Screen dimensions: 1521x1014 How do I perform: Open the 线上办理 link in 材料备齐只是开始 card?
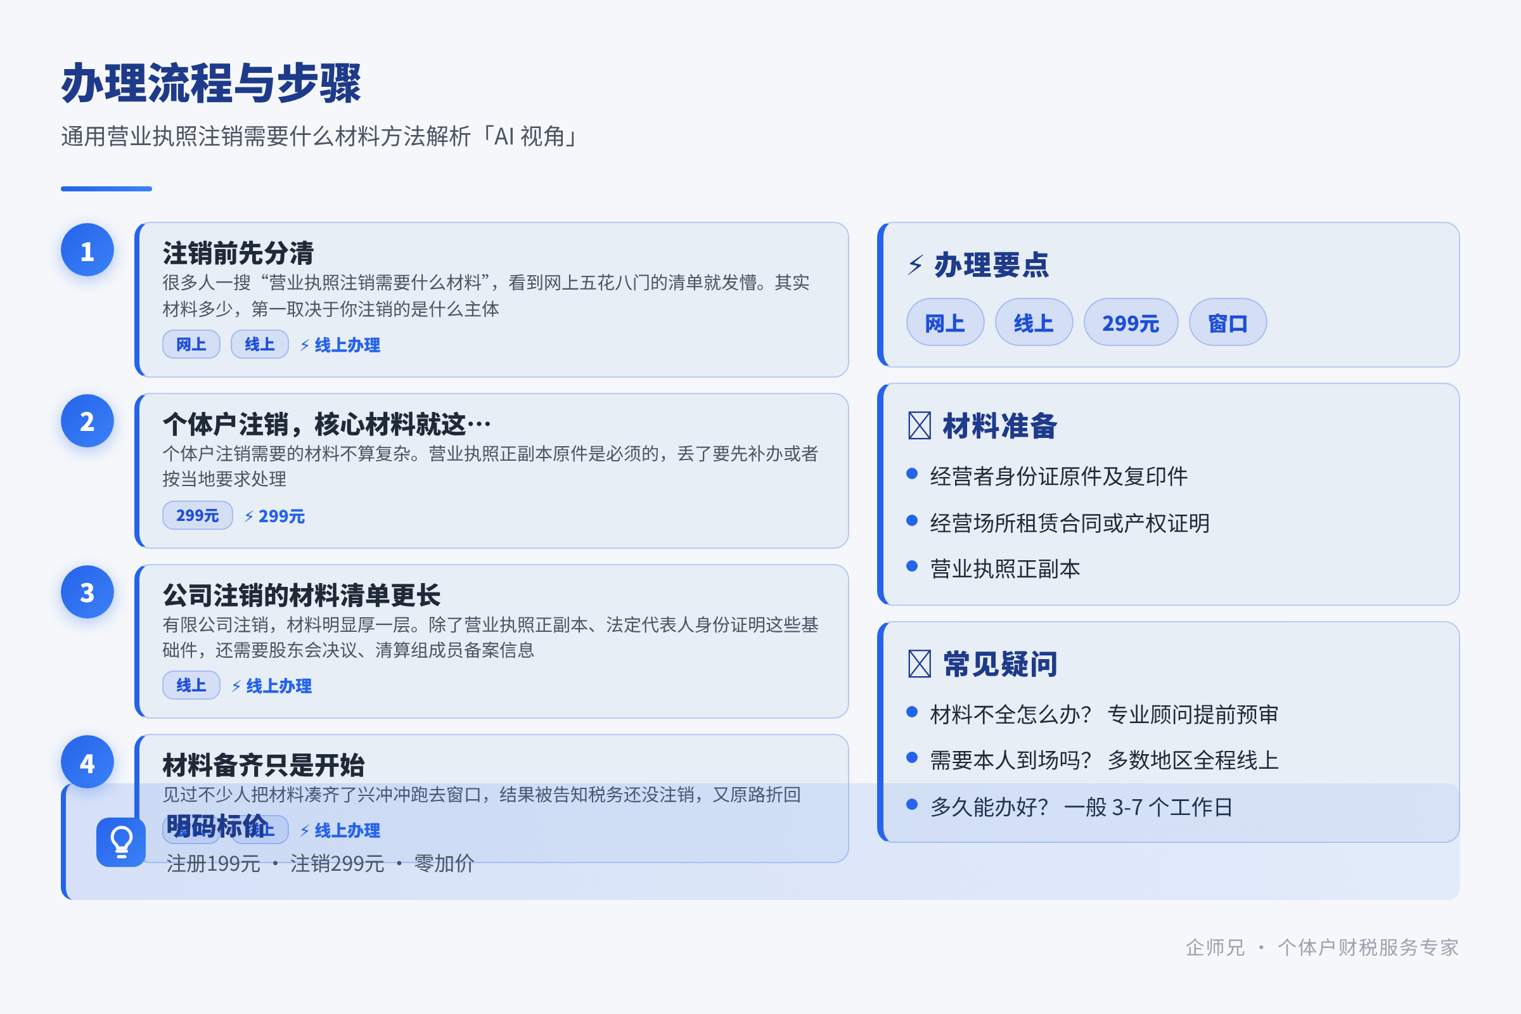pyautogui.click(x=340, y=830)
